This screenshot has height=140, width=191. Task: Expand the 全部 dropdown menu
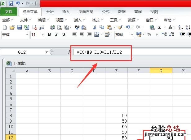[7, 20]
